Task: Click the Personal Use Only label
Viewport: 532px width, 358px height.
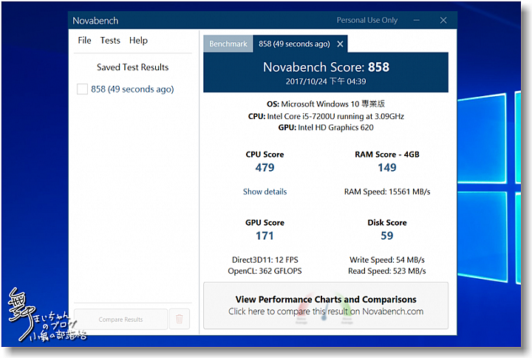Action: [367, 21]
